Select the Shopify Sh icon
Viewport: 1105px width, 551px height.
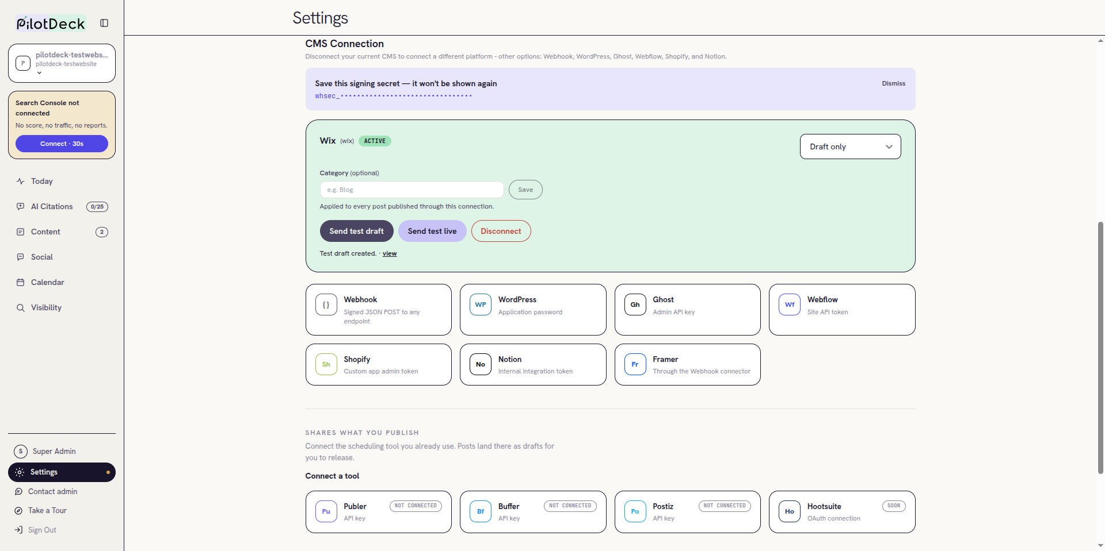[326, 364]
